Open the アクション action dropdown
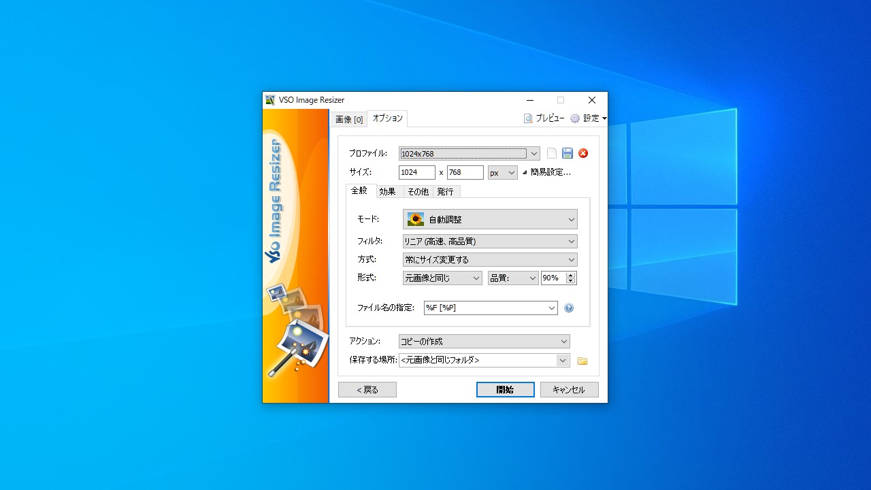The width and height of the screenshot is (871, 490). pos(484,342)
